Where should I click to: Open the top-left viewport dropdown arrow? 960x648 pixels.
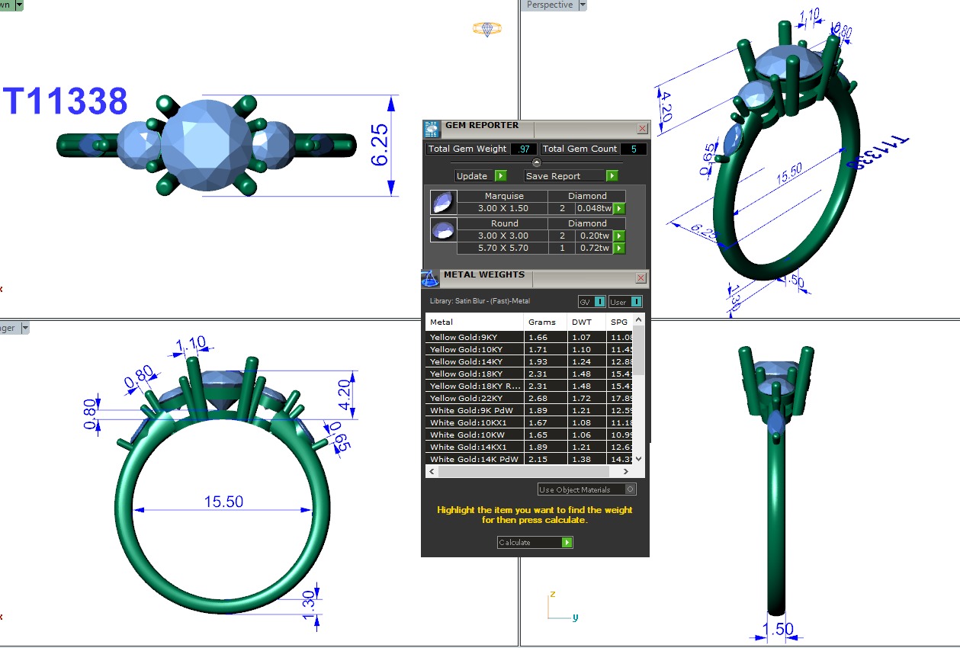point(19,5)
